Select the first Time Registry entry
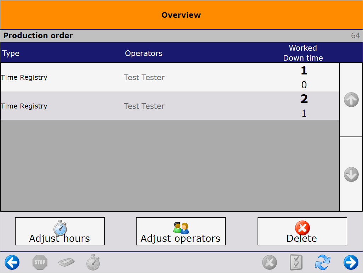Image resolution: width=363 pixels, height=273 pixels. pos(24,78)
